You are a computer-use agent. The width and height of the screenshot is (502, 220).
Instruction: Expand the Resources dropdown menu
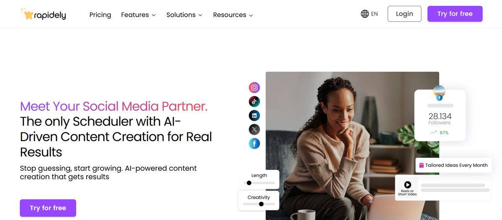pos(233,15)
